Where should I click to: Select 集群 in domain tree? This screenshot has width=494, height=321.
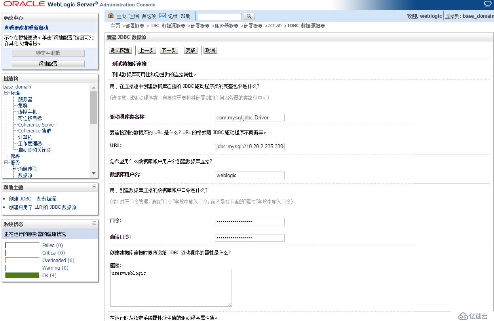pos(23,106)
